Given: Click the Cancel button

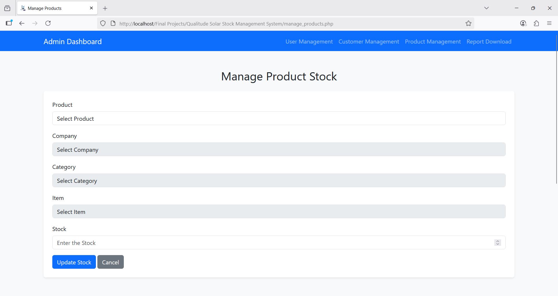Looking at the screenshot, I should coord(110,262).
